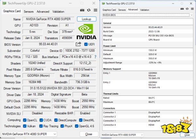Click Bandwidth 736.3 GB/s field
196x139 pixels.
(x=83, y=82)
